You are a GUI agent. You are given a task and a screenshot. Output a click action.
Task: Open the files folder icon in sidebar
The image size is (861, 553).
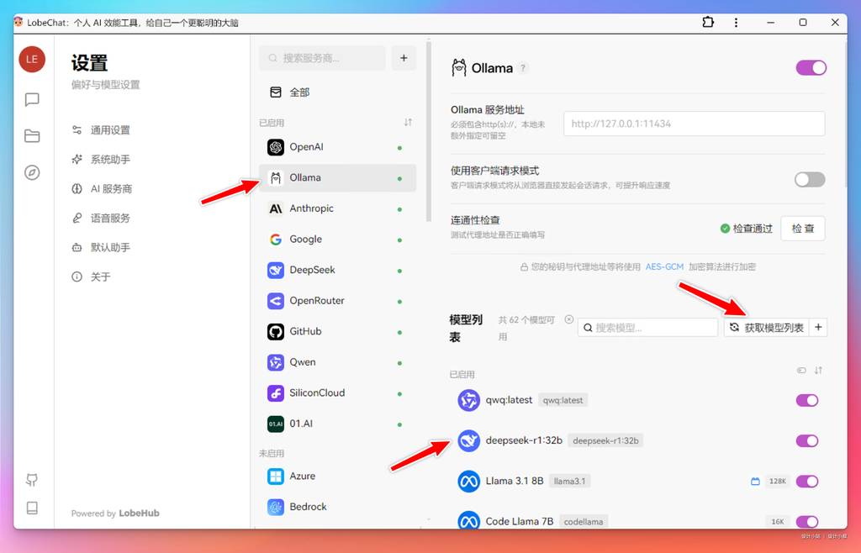point(32,136)
